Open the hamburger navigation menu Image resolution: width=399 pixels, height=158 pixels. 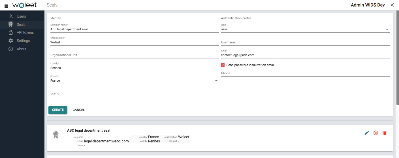(x=7, y=6)
